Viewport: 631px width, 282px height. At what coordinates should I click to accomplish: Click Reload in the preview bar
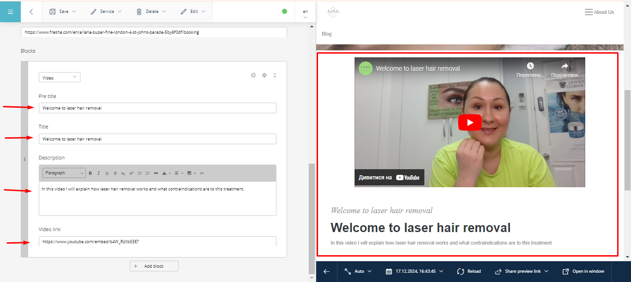pos(469,271)
